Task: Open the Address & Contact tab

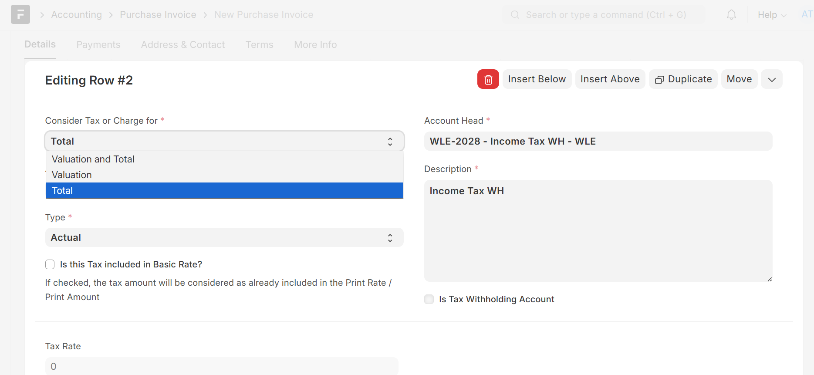Action: (182, 44)
